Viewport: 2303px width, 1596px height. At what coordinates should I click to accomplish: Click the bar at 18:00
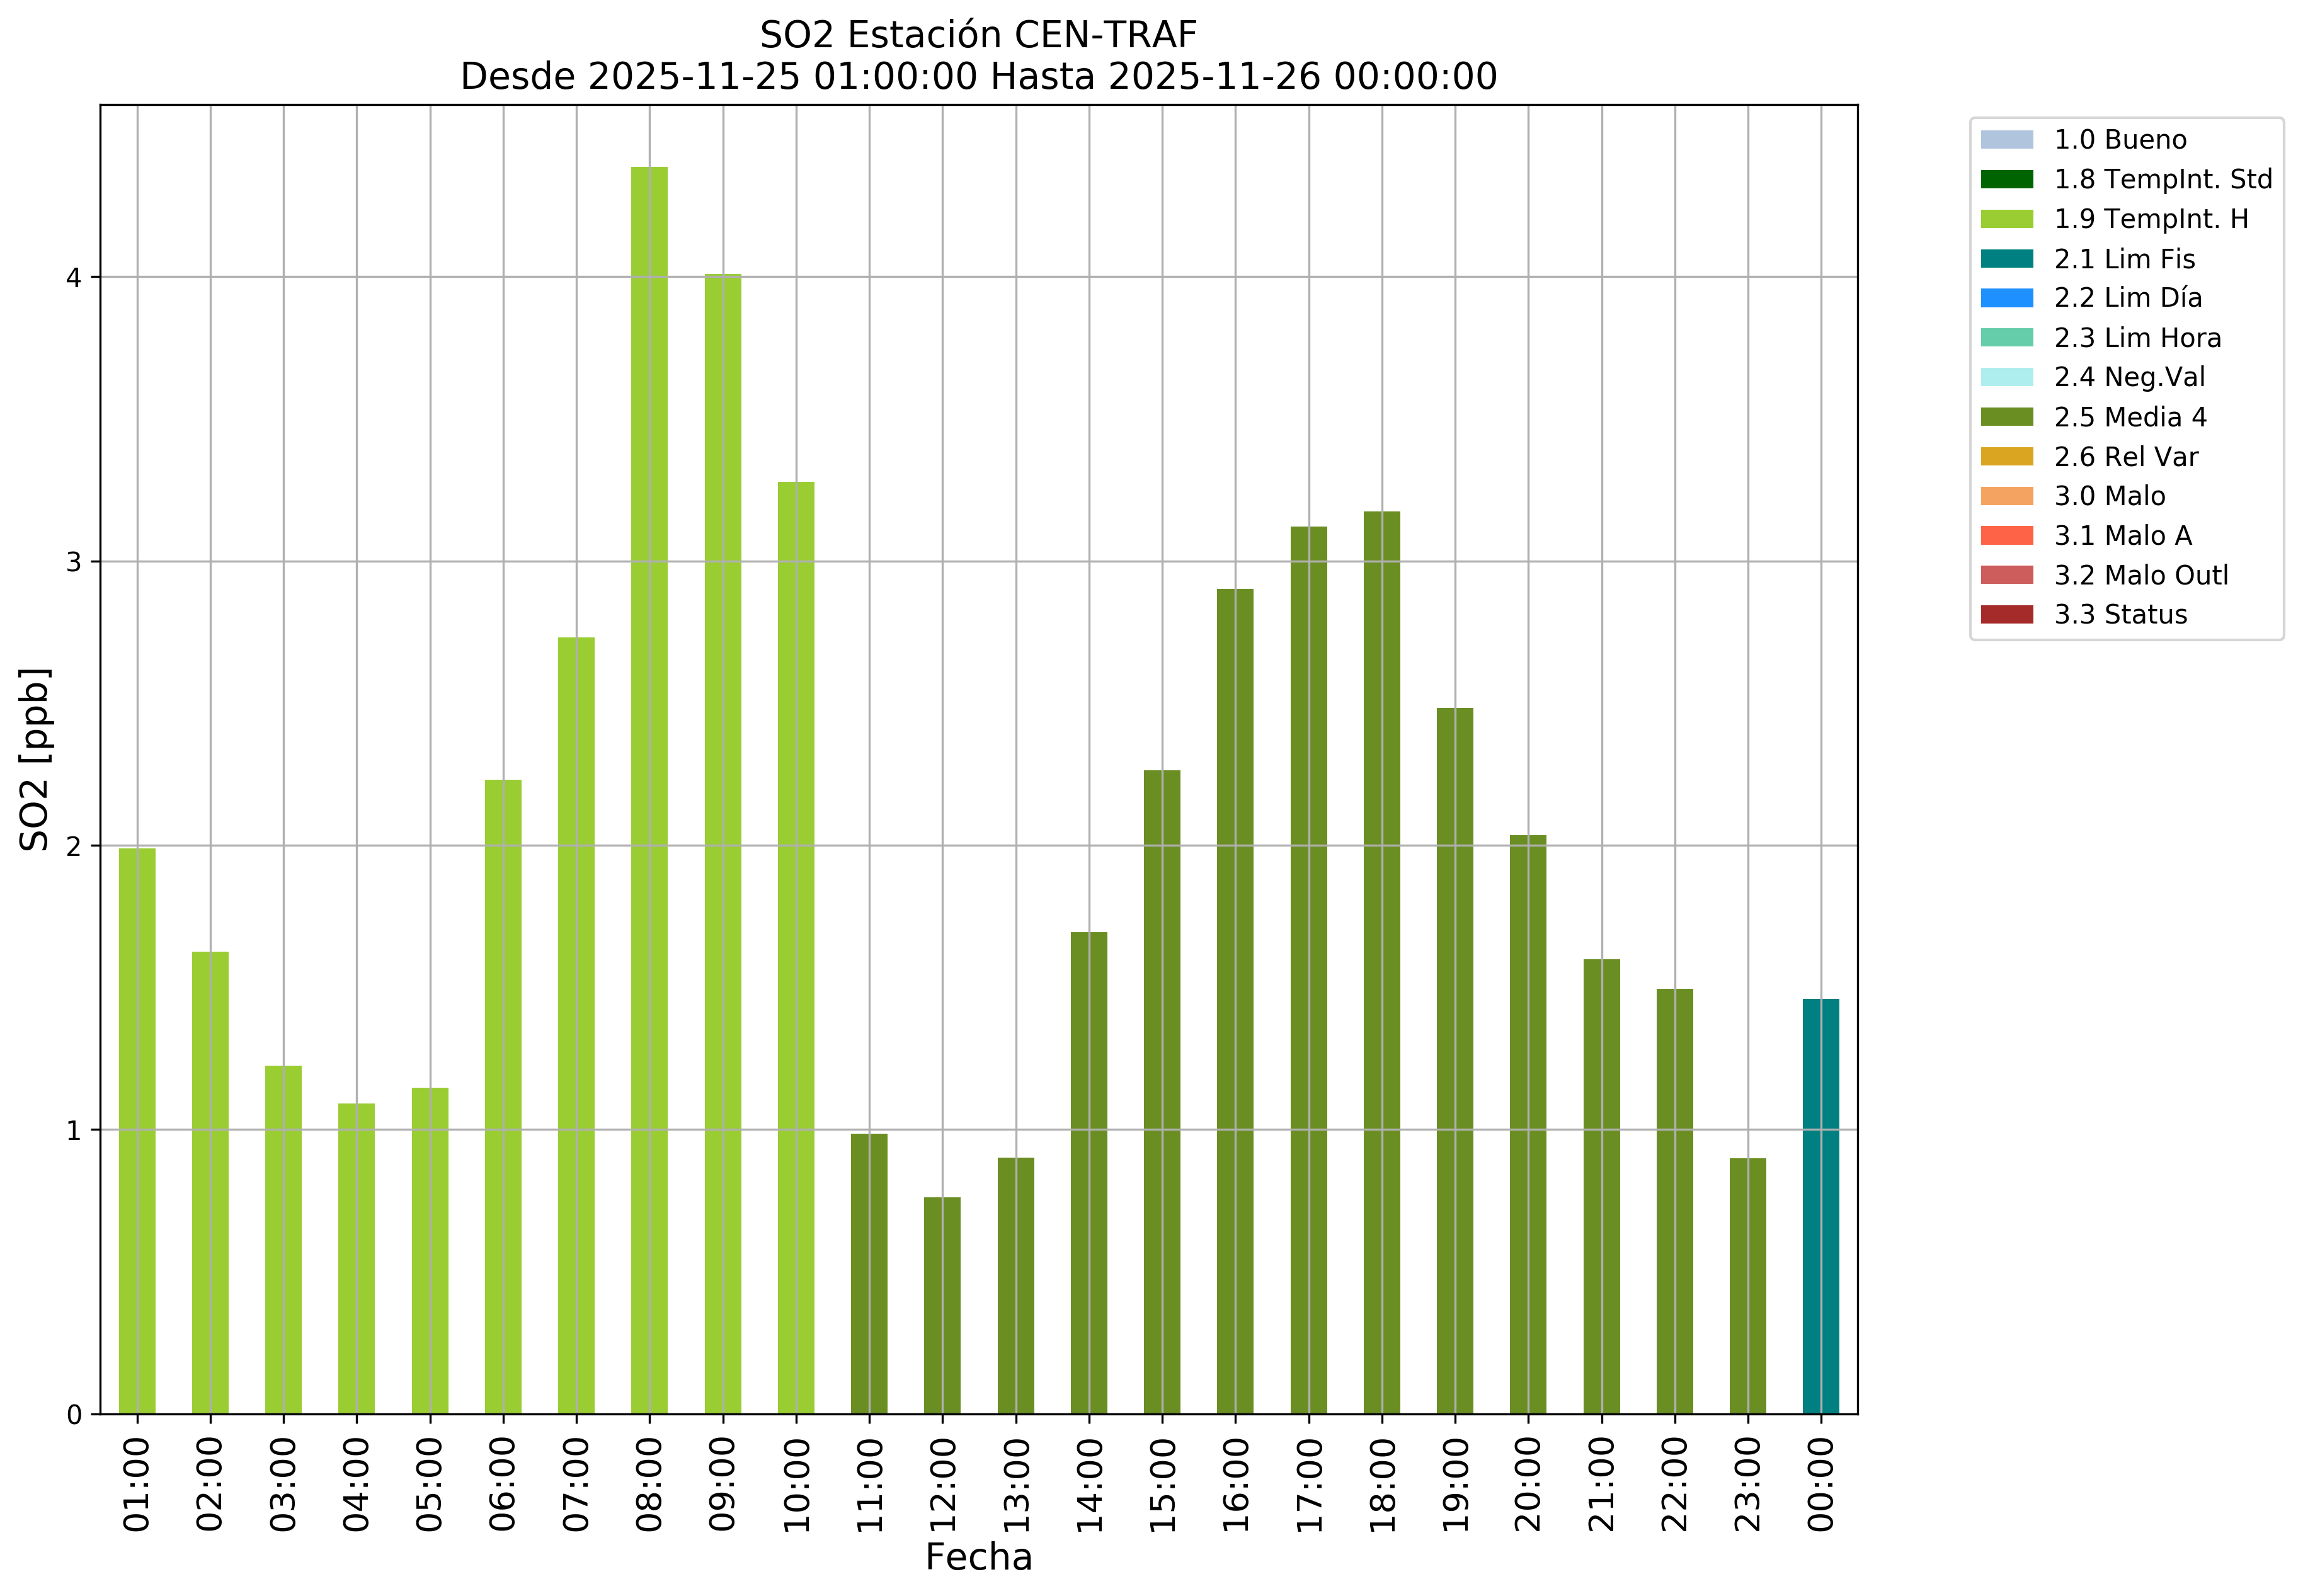coord(1381,962)
